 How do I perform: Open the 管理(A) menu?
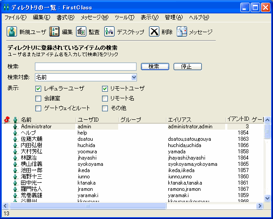174,17
